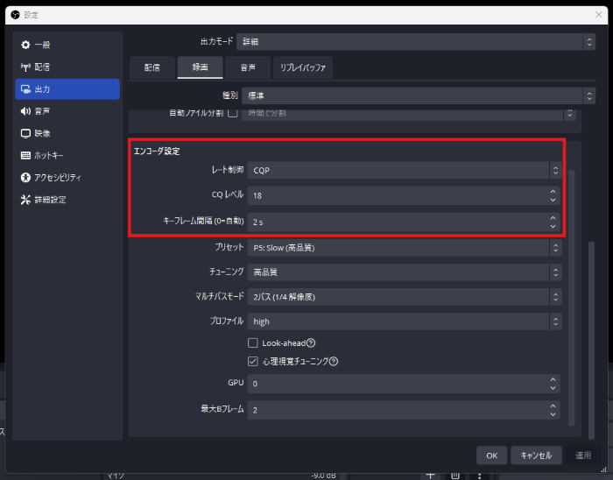The height and width of the screenshot is (480, 613).
Task: Decrease the CQ レベル value with down arrow
Action: (553, 200)
